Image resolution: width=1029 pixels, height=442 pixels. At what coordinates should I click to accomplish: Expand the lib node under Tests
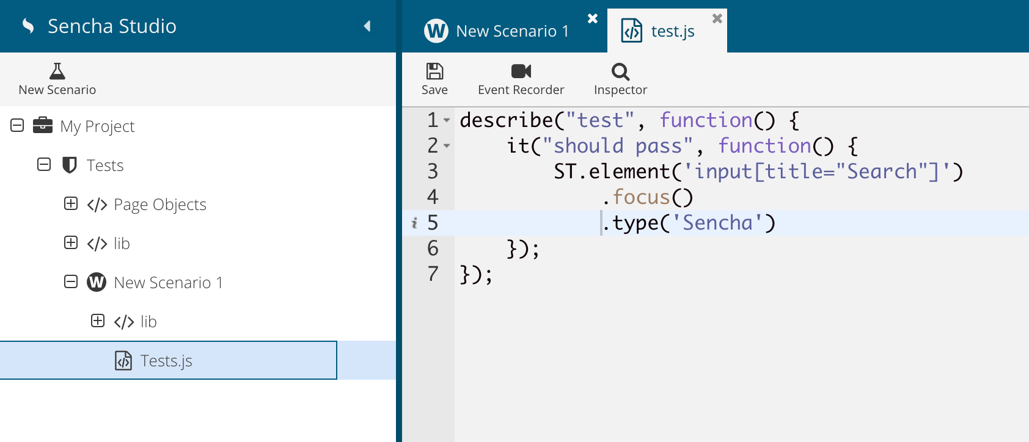[x=71, y=242]
